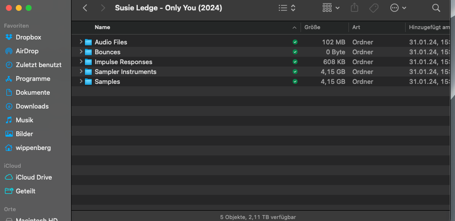Expand the Samples folder arrow
The image size is (455, 221).
coord(81,82)
